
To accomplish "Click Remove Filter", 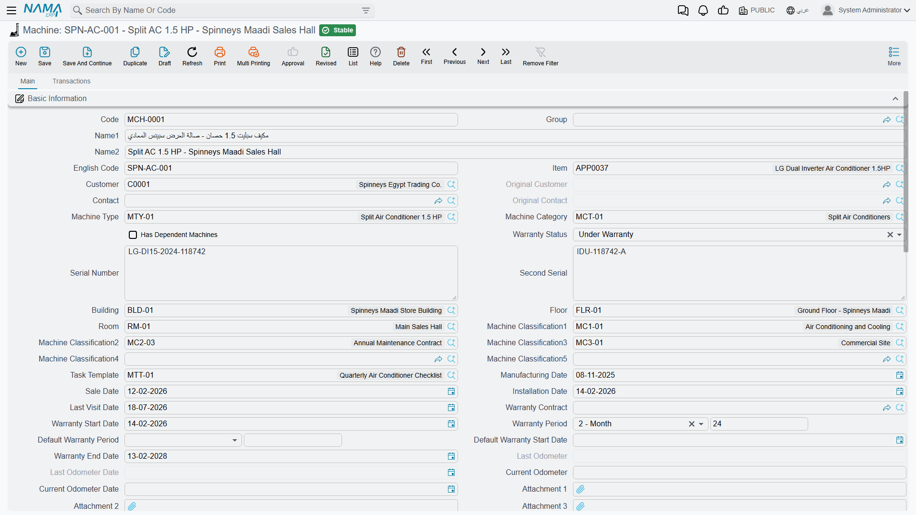I will pos(541,56).
